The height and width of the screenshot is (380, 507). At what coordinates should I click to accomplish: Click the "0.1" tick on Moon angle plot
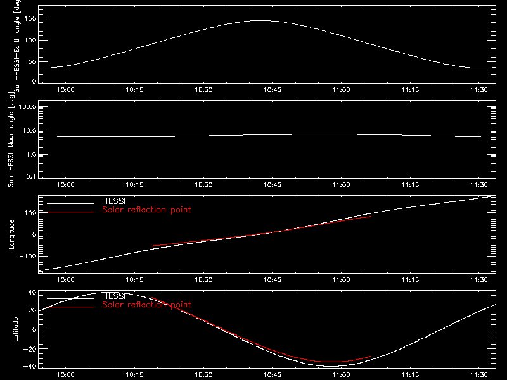coord(31,177)
